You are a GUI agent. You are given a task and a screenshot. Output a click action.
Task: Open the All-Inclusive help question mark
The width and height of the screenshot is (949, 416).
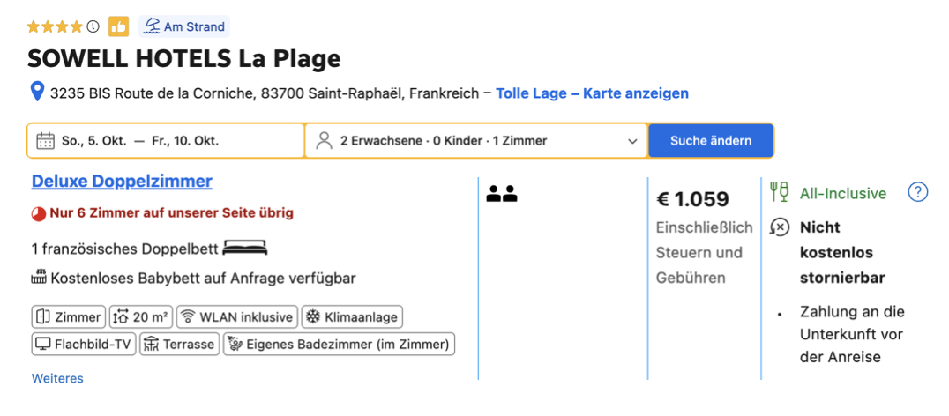(918, 192)
